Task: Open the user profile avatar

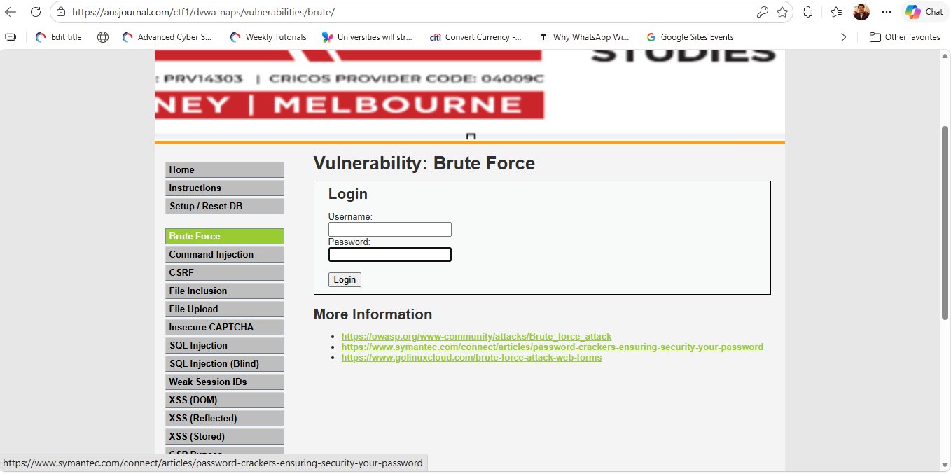Action: pos(861,12)
